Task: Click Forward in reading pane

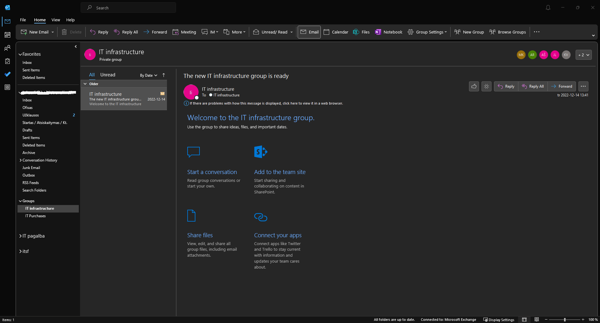Action: click(x=562, y=86)
